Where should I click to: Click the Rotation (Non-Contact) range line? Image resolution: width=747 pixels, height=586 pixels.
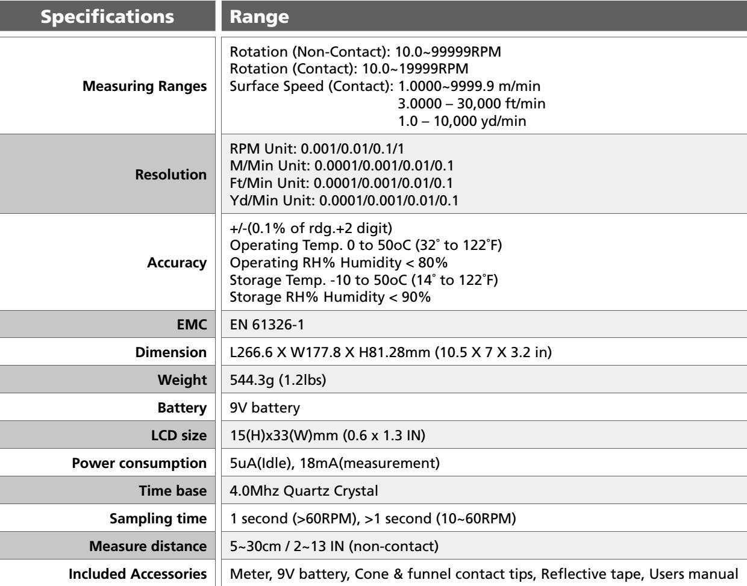coord(365,52)
